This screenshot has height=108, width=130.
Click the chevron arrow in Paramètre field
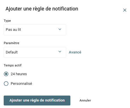point(60,52)
